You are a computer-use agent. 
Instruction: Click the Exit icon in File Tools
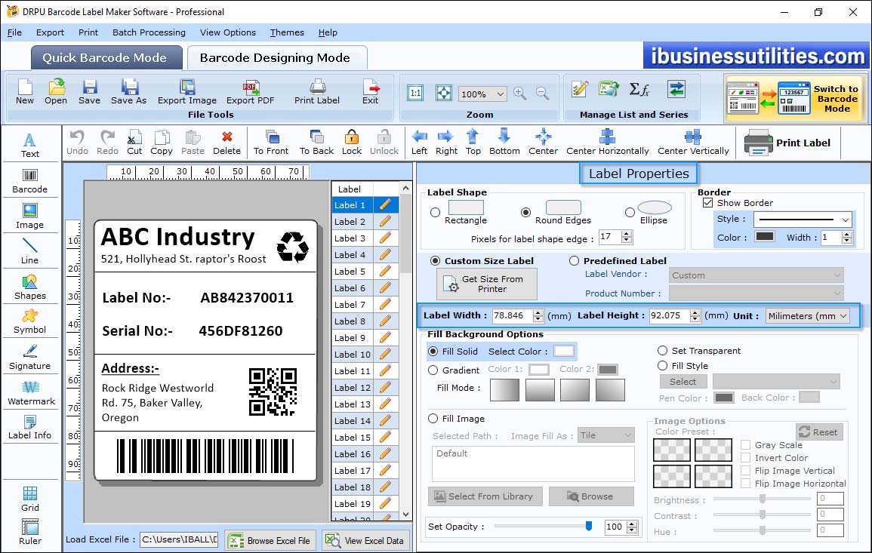tap(371, 92)
